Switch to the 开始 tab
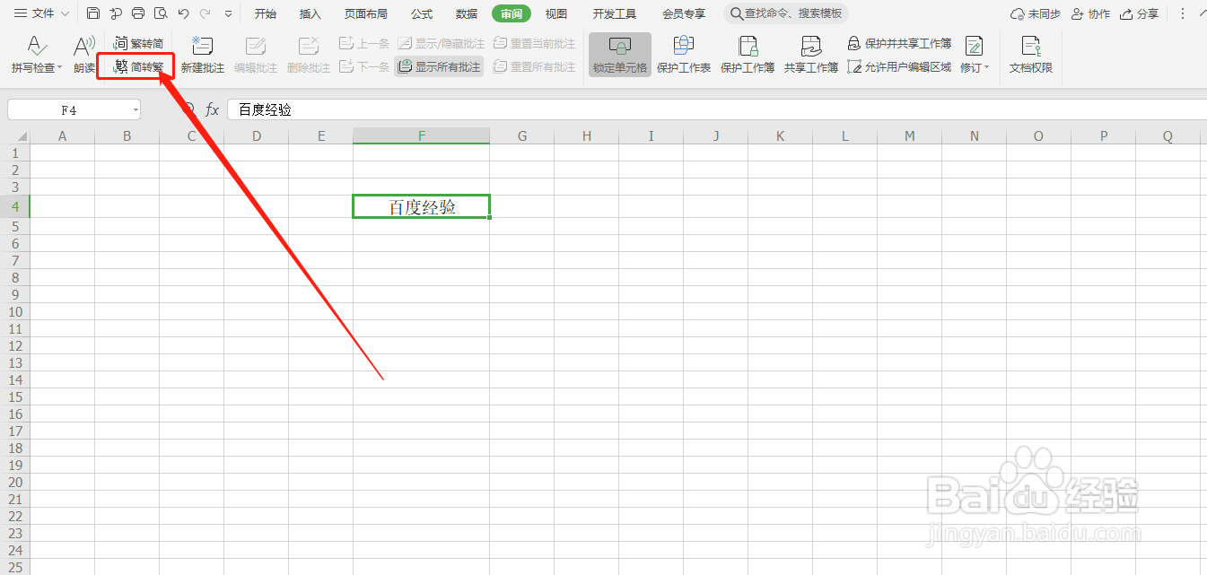 tap(266, 13)
